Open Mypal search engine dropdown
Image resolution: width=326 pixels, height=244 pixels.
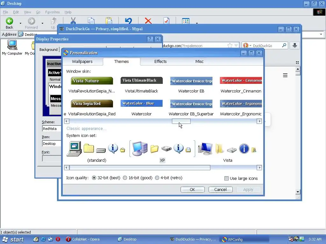[250, 46]
